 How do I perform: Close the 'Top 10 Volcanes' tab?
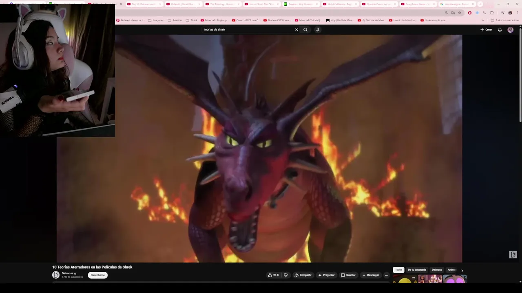(160, 4)
